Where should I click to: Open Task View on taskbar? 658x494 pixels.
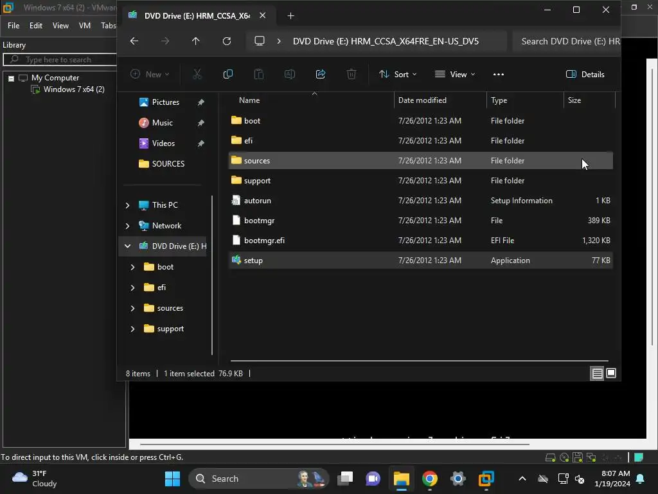pos(345,479)
